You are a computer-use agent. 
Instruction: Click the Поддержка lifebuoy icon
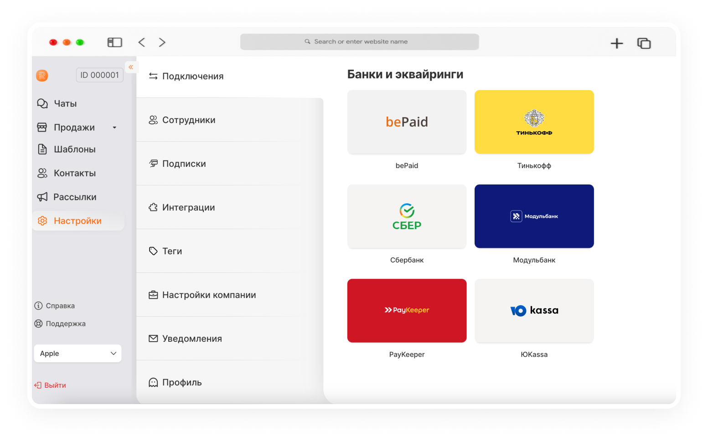[x=39, y=323]
